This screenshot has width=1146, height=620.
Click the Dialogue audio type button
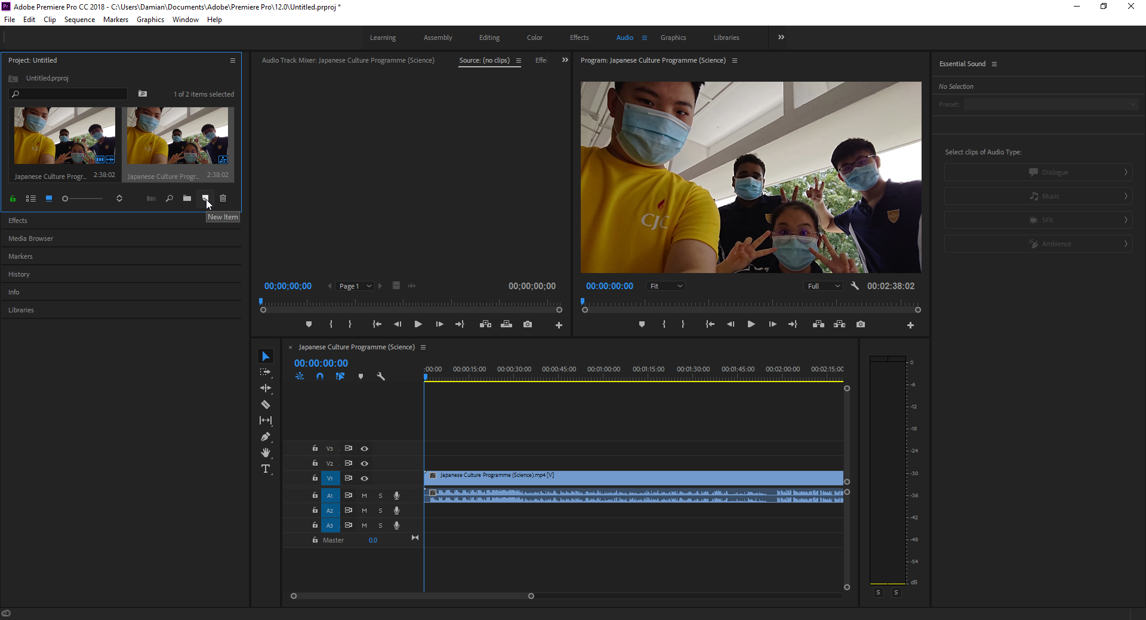1038,172
